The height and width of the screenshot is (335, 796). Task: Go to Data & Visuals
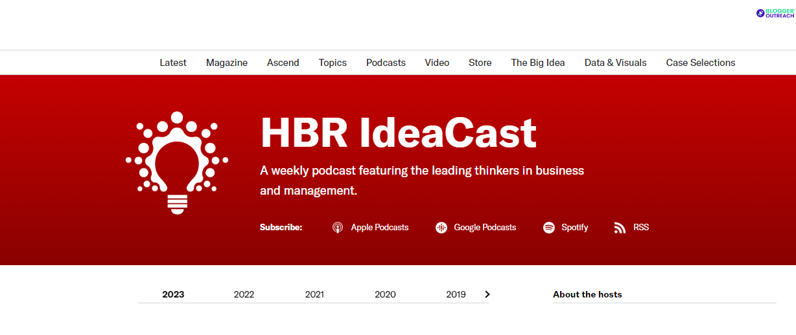616,63
